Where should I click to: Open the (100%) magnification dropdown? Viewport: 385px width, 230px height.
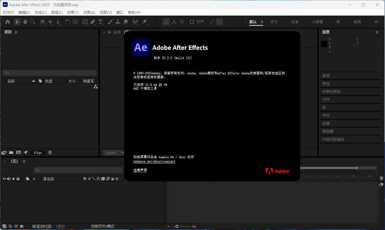pyautogui.click(x=114, y=153)
